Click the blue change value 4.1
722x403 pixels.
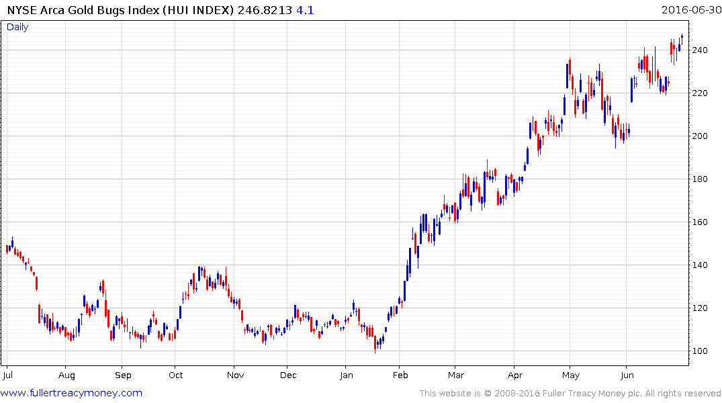coord(305,10)
